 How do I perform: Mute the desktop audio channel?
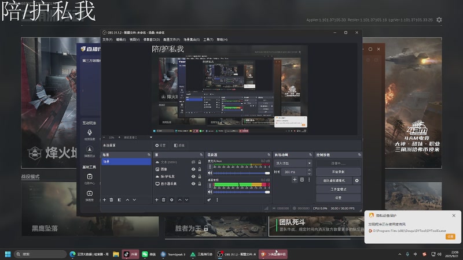(x=210, y=192)
